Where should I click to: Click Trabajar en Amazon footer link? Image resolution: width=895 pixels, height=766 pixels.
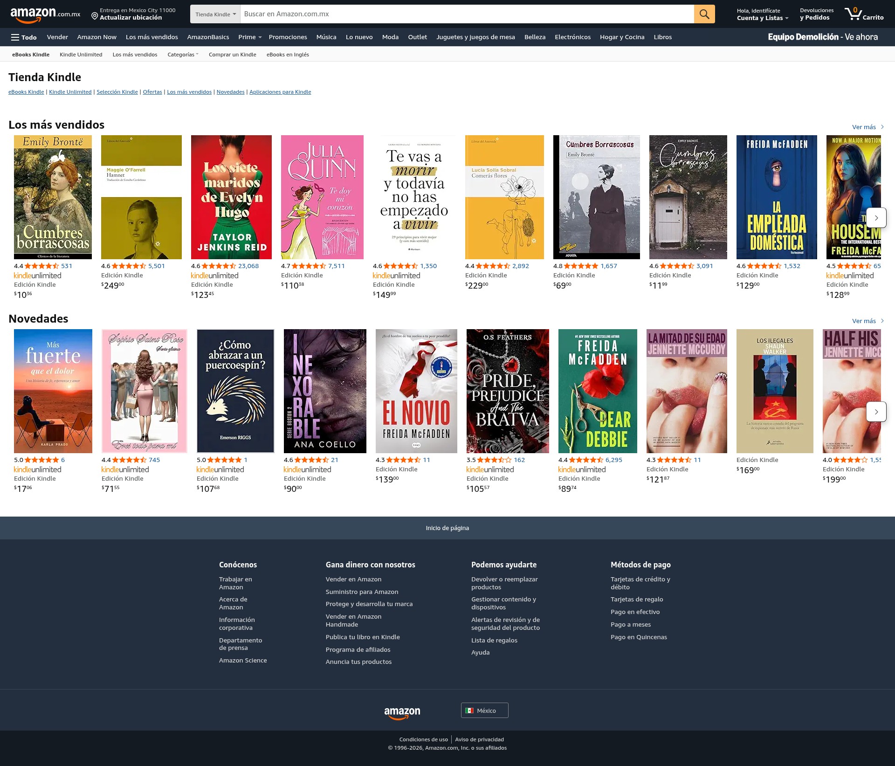tap(235, 583)
